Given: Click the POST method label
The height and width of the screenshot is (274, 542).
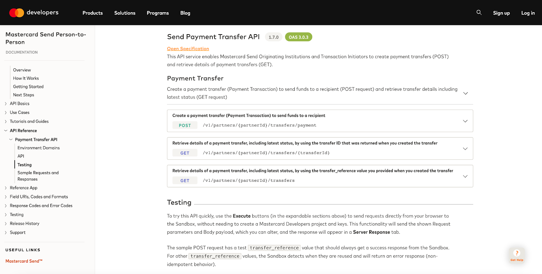Looking at the screenshot, I should coord(185,125).
